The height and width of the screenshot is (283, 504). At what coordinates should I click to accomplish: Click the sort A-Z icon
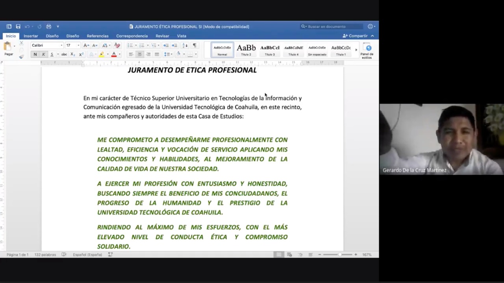(185, 45)
